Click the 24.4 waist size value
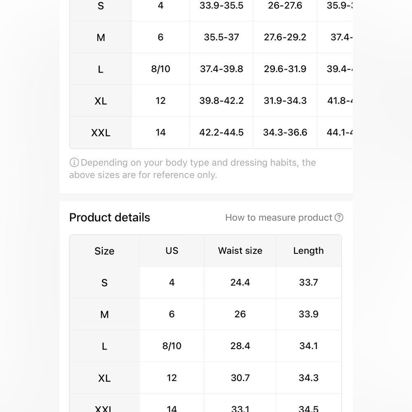Viewport: 412px width, 412px height. [240, 283]
